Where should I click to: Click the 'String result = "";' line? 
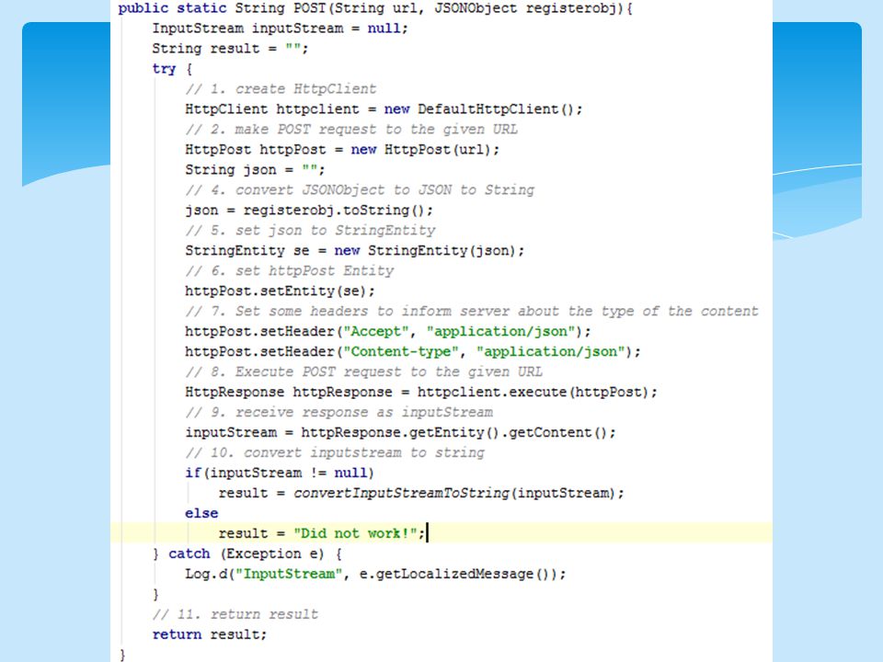tap(230, 49)
